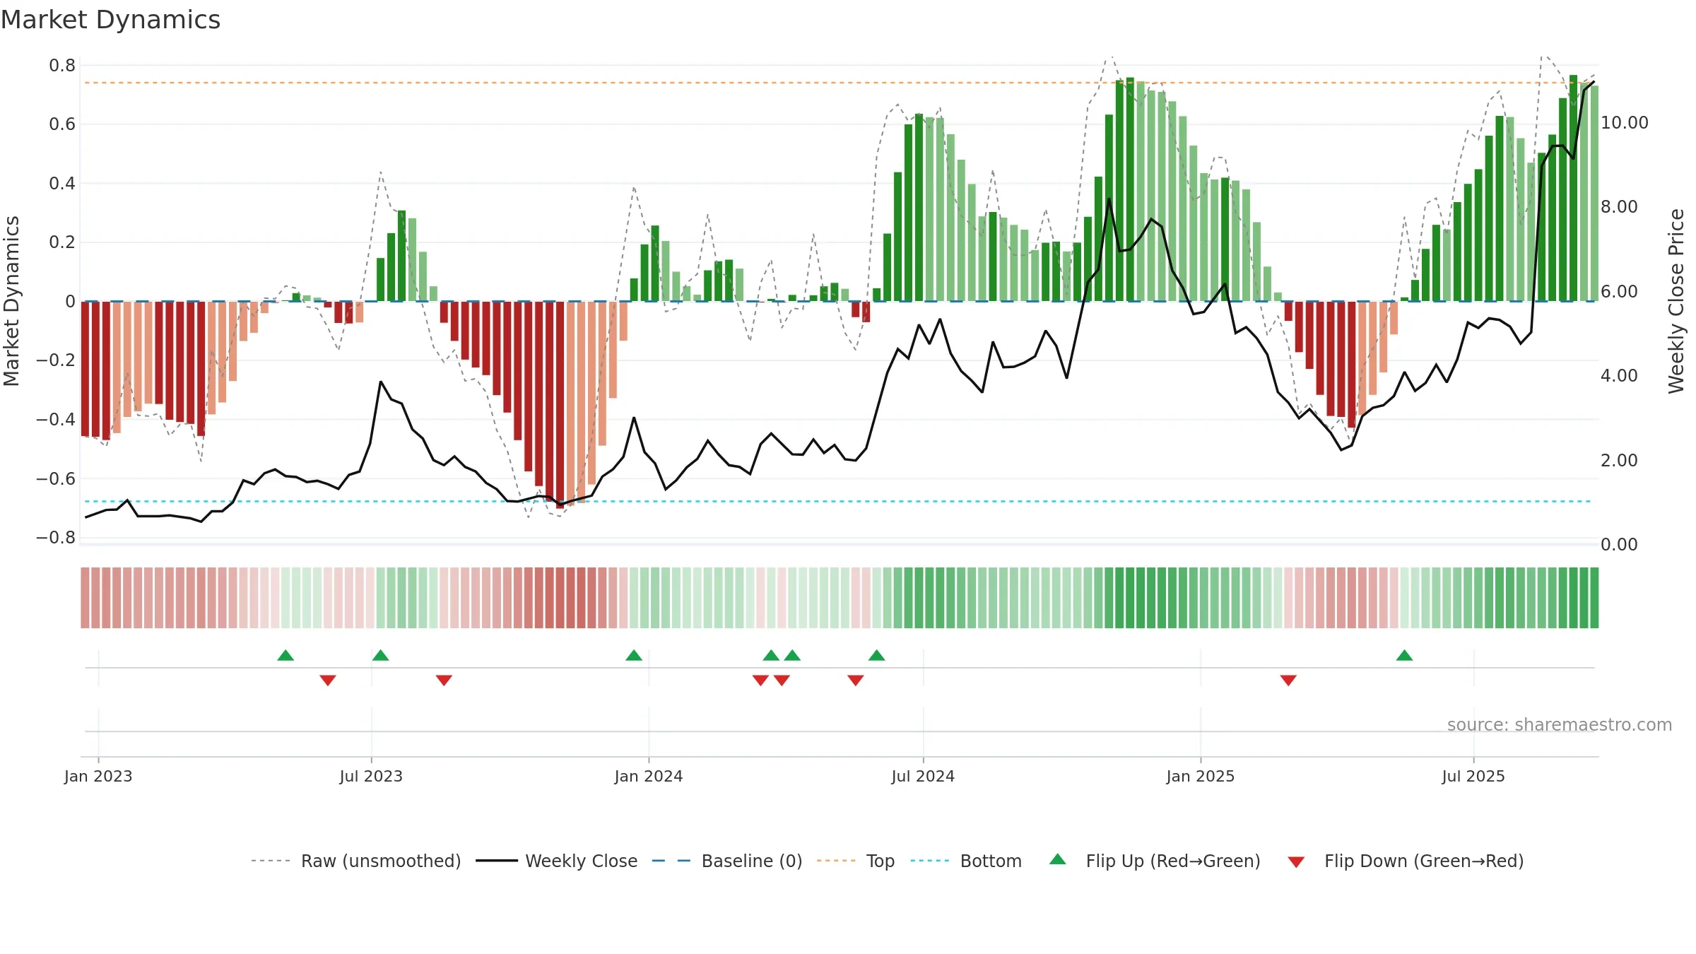Click the 0.8 left axis tick label
The width and height of the screenshot is (1696, 954).
point(62,66)
